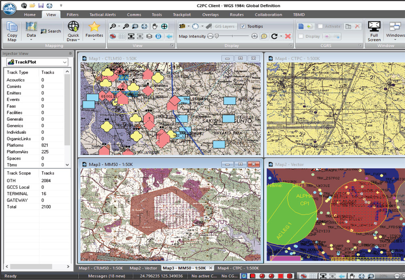
Task: Click the red X icon in Display group
Action: pos(288,36)
